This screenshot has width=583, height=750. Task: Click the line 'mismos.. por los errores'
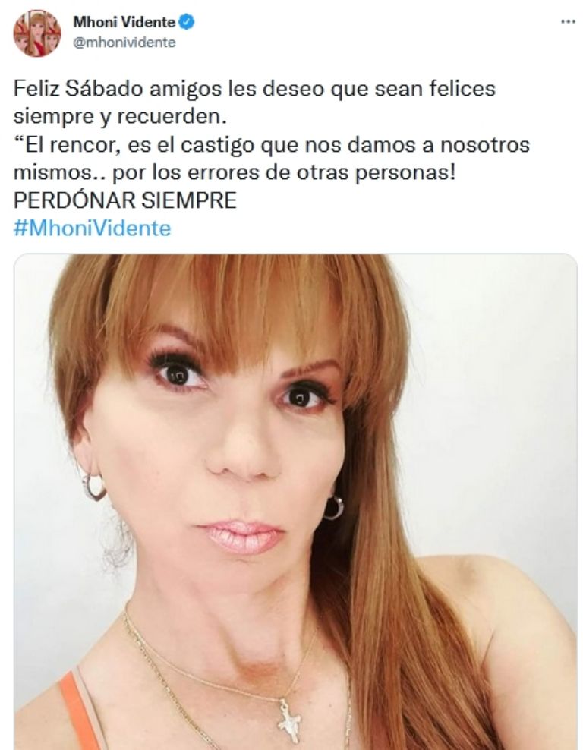point(235,172)
